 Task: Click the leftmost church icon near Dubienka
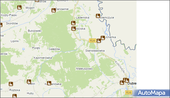122,83
